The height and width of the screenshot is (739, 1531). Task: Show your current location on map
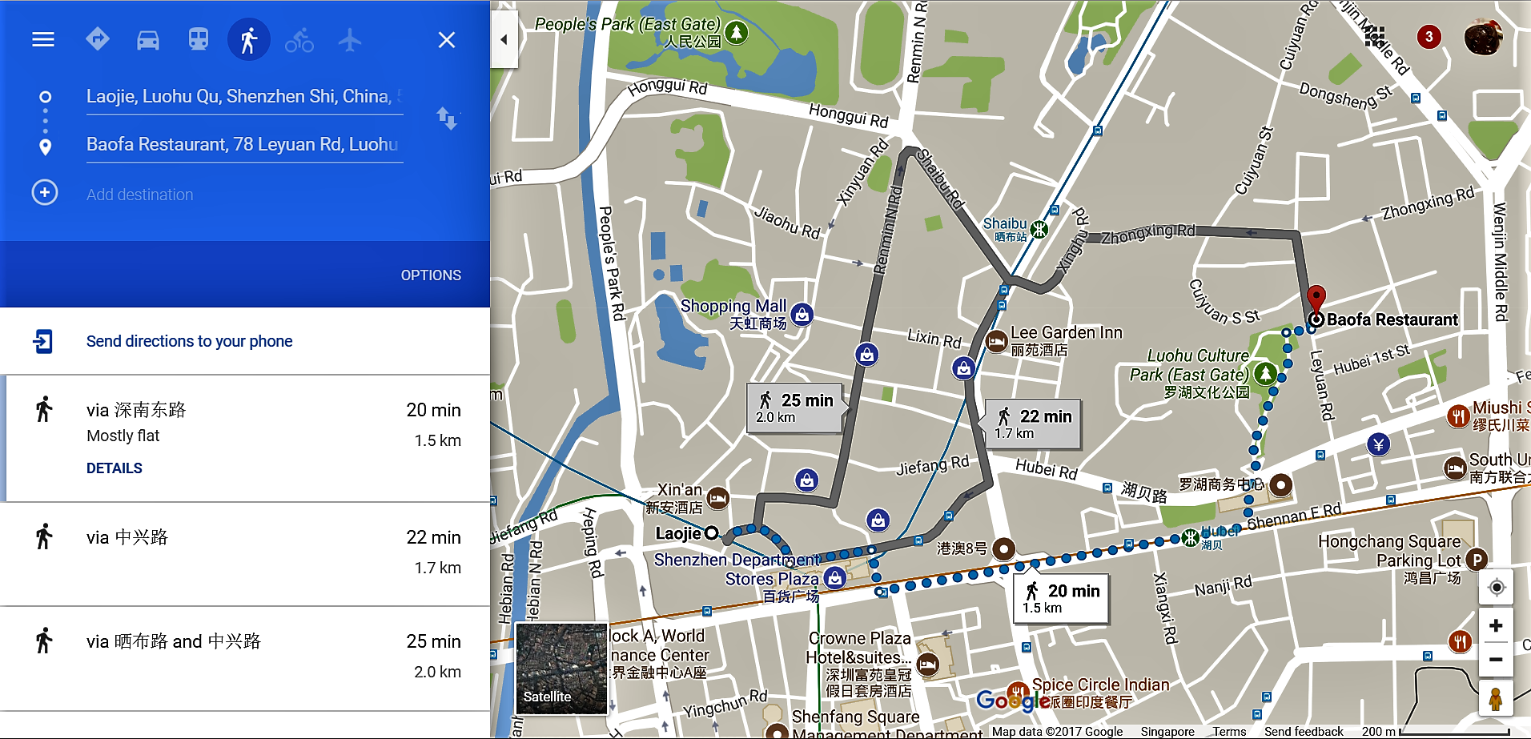[x=1496, y=588]
